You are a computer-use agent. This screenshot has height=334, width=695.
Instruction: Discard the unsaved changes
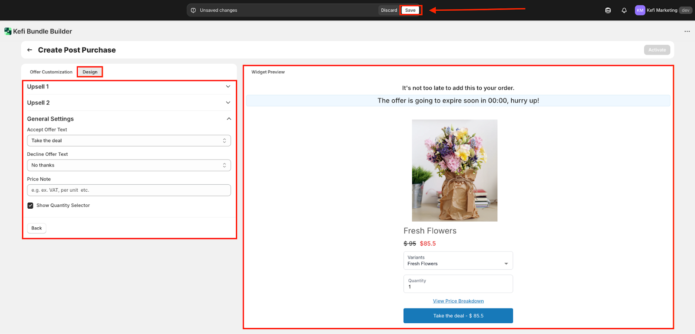(x=389, y=10)
